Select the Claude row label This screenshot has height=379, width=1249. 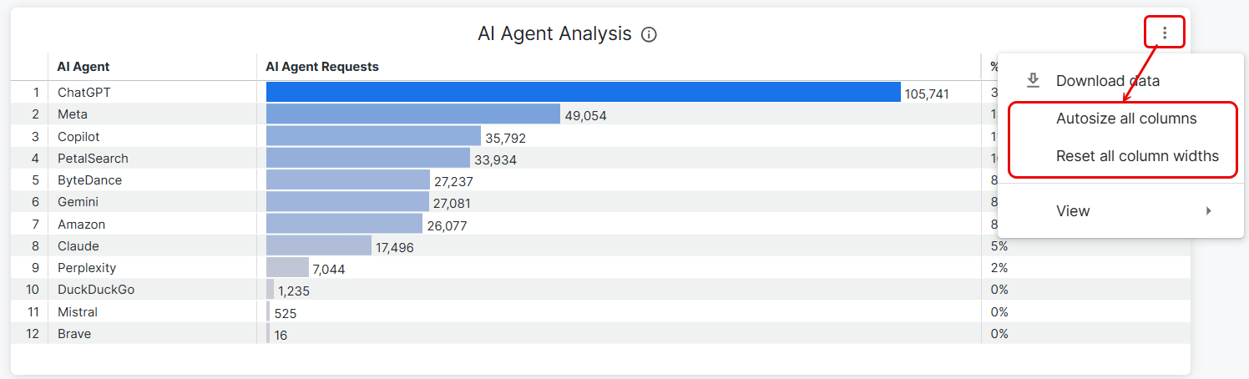point(78,246)
